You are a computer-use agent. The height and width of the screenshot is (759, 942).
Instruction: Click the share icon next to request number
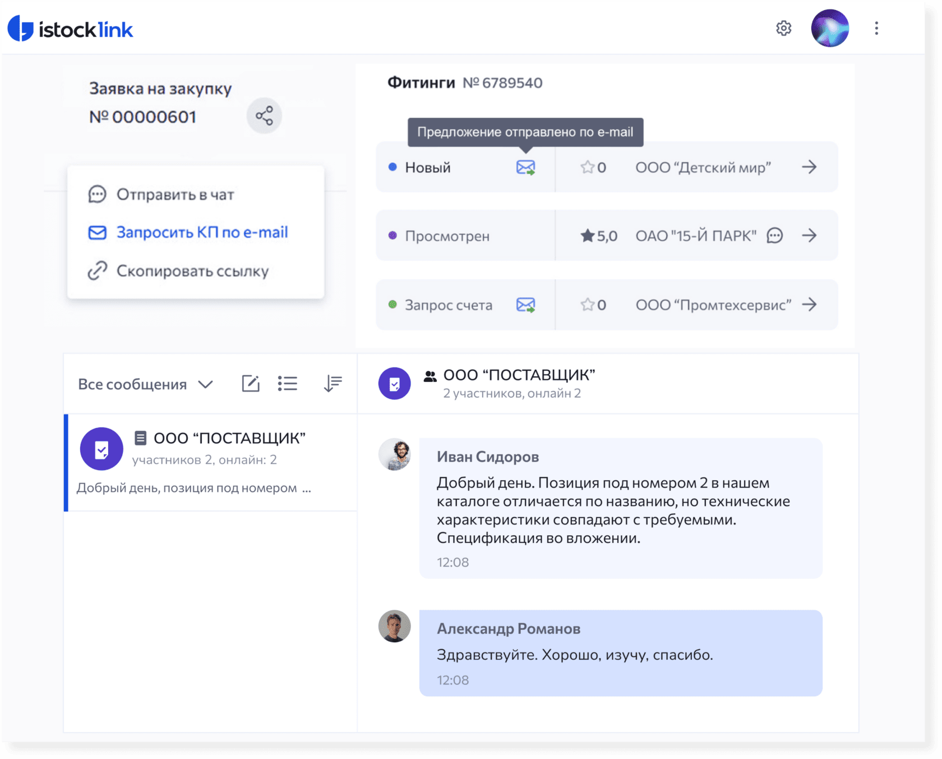[264, 116]
